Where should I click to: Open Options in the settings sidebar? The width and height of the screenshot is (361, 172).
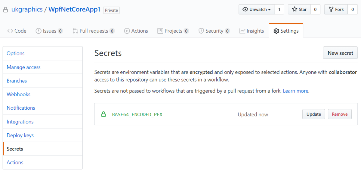(43, 53)
